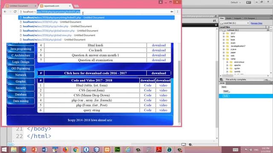Switch to the Untitled Document browser tab
The width and height of the screenshot is (273, 153).
pyautogui.click(x=21, y=6)
